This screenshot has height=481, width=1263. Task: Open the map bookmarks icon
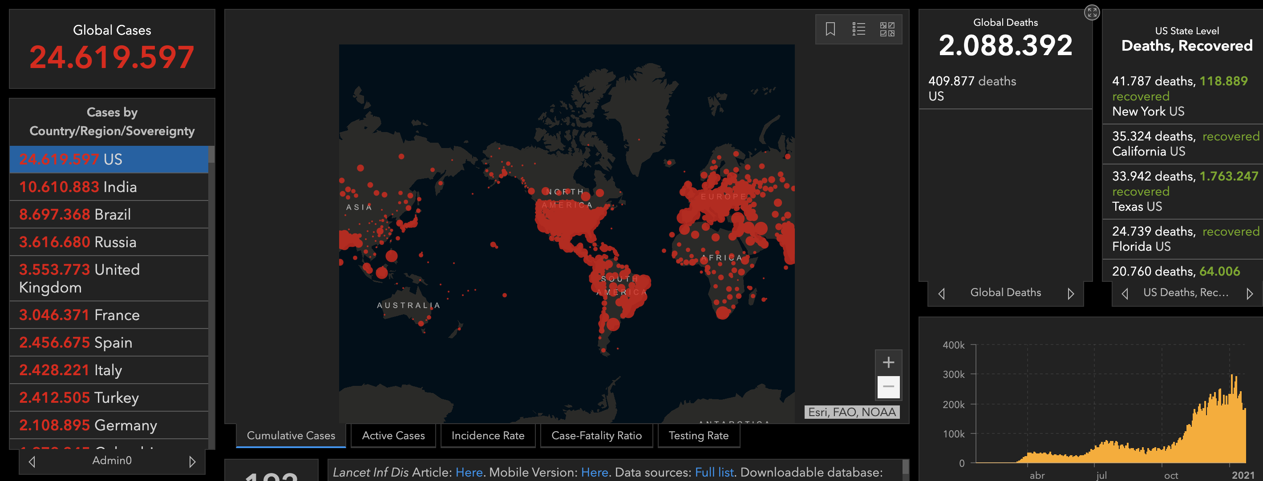(830, 29)
